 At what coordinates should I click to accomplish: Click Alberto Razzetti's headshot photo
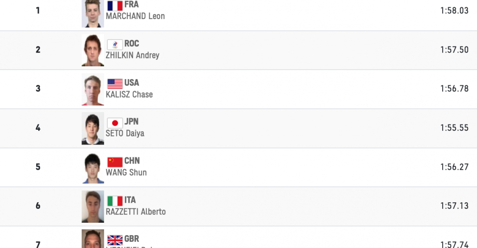[x=93, y=207]
